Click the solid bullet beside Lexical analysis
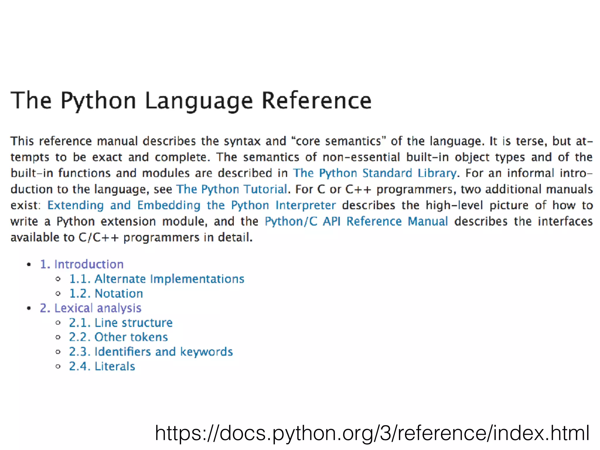The height and width of the screenshot is (450, 600). tap(29, 308)
